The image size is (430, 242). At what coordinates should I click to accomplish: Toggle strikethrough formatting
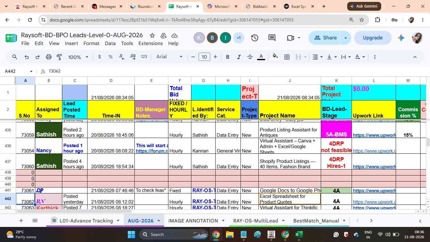pos(250,57)
